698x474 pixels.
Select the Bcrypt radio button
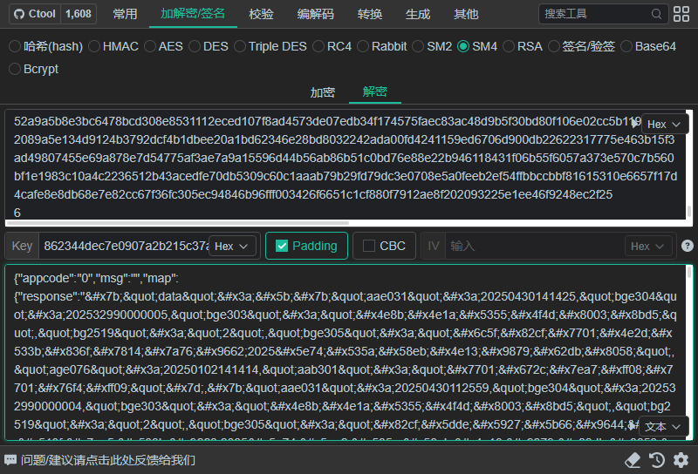[x=15, y=69]
